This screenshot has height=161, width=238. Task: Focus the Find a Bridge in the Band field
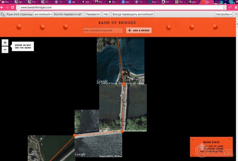point(103,31)
